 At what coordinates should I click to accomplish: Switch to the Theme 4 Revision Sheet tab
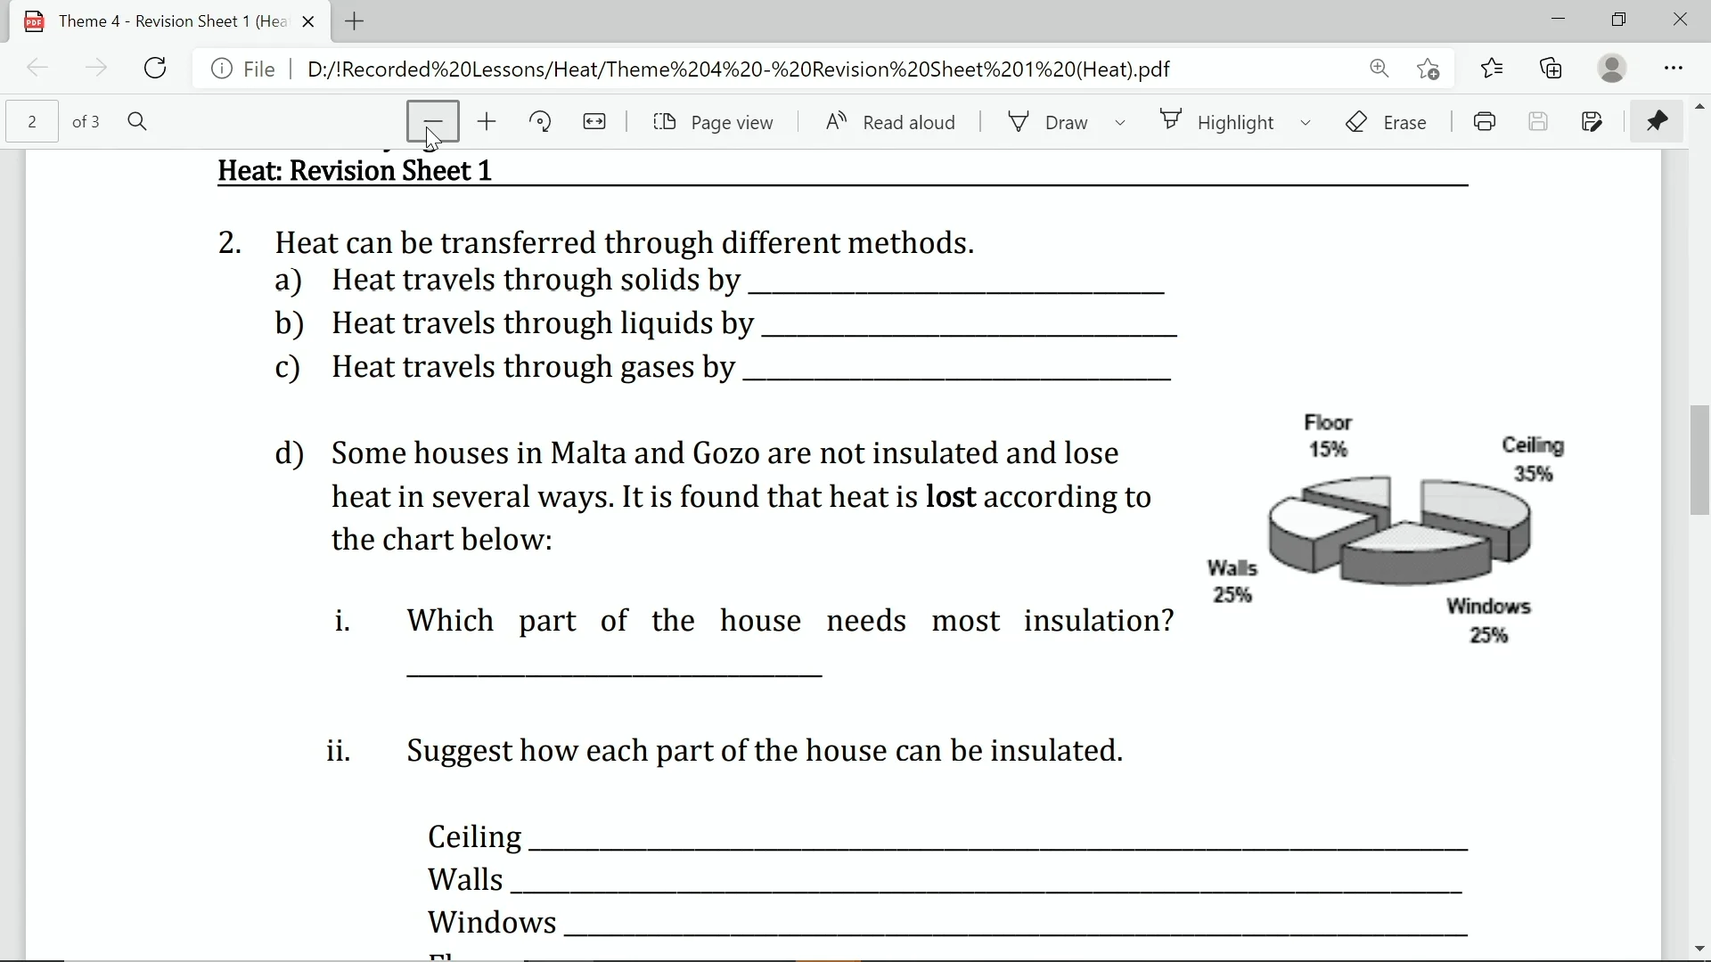click(x=160, y=20)
